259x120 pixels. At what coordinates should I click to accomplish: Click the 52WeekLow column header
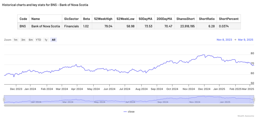pos(125,19)
